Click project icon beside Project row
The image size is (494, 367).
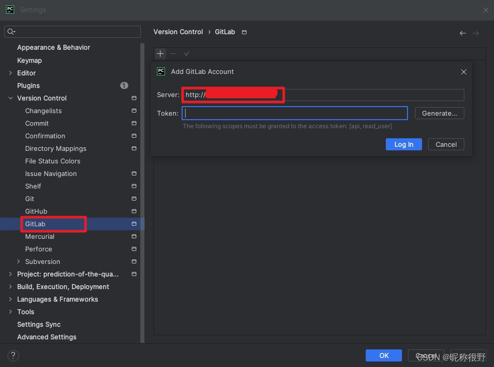[134, 274]
